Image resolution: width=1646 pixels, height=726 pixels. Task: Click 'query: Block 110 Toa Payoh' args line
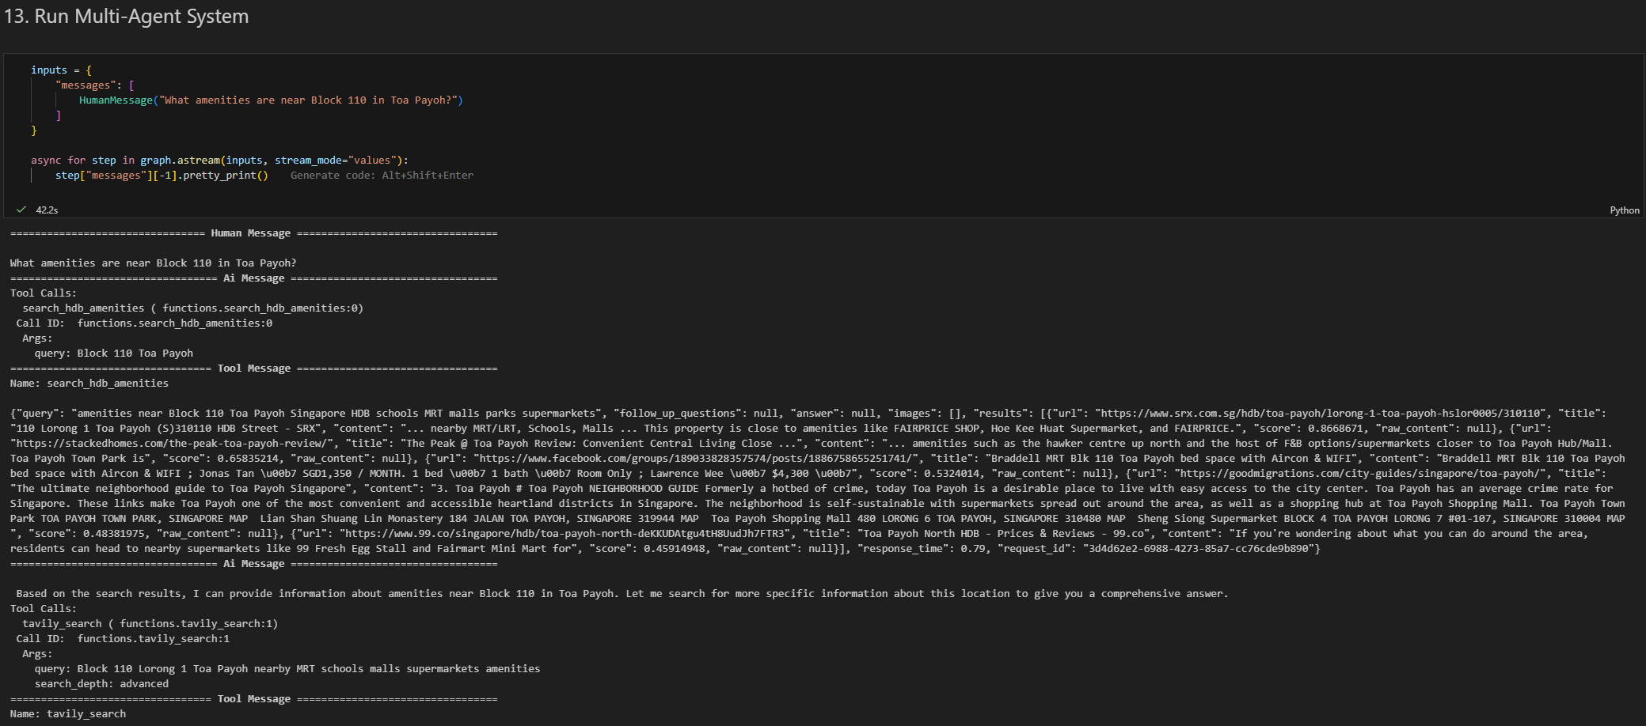(113, 354)
